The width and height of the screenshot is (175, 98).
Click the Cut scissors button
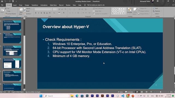click(7, 8)
